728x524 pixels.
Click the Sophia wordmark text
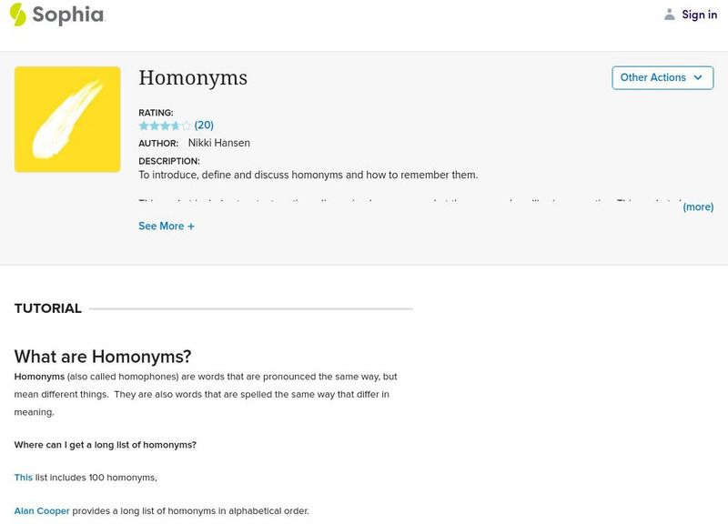(x=68, y=15)
